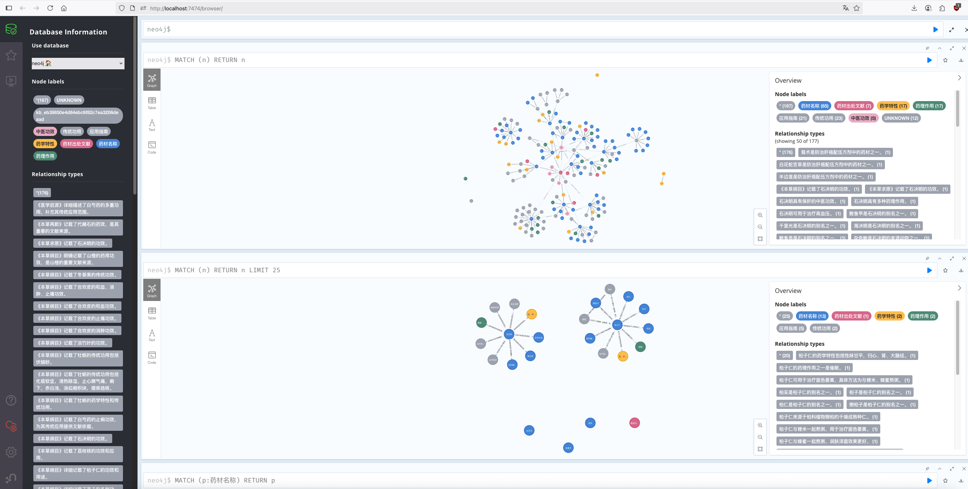Collapse the first result's Overview panel chevron
Image resolution: width=968 pixels, height=489 pixels.
point(959,78)
